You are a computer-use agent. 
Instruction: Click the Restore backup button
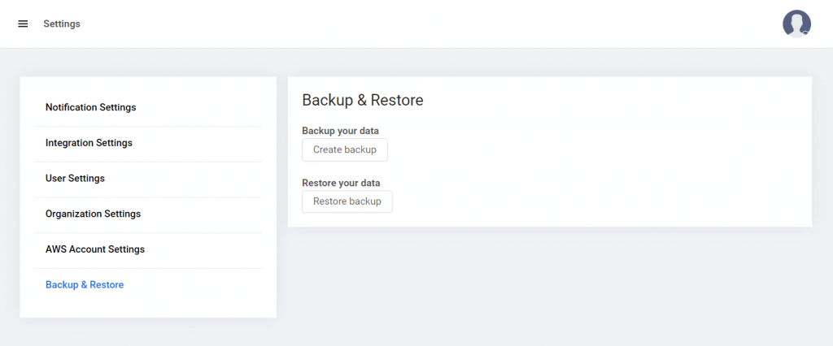click(x=347, y=201)
